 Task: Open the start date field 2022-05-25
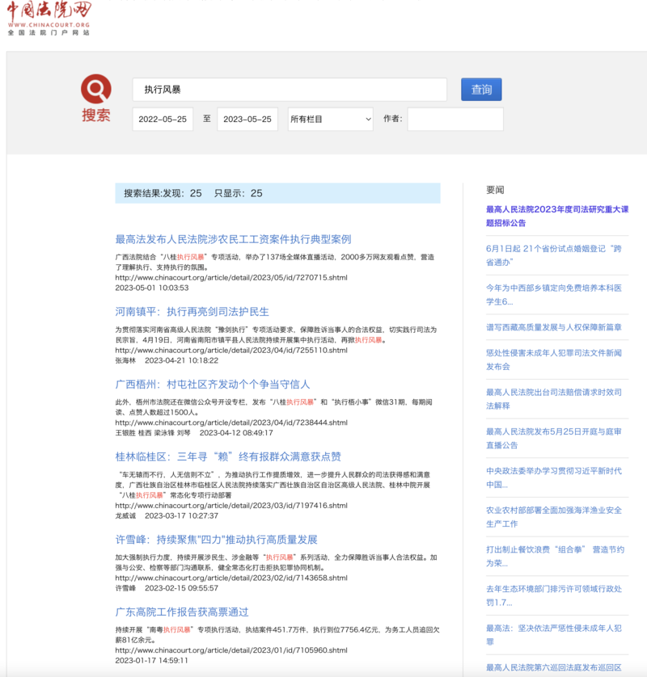(163, 120)
